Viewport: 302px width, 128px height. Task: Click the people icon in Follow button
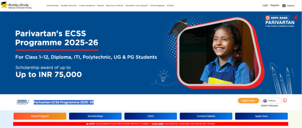pyautogui.click(x=265, y=101)
